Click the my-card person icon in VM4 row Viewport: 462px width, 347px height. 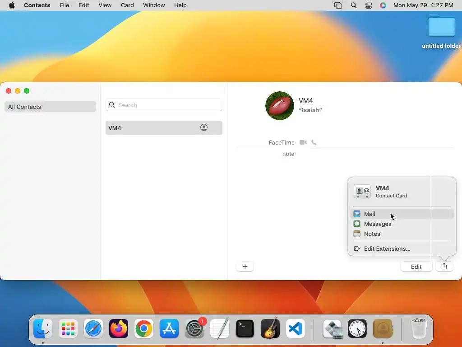[204, 127]
